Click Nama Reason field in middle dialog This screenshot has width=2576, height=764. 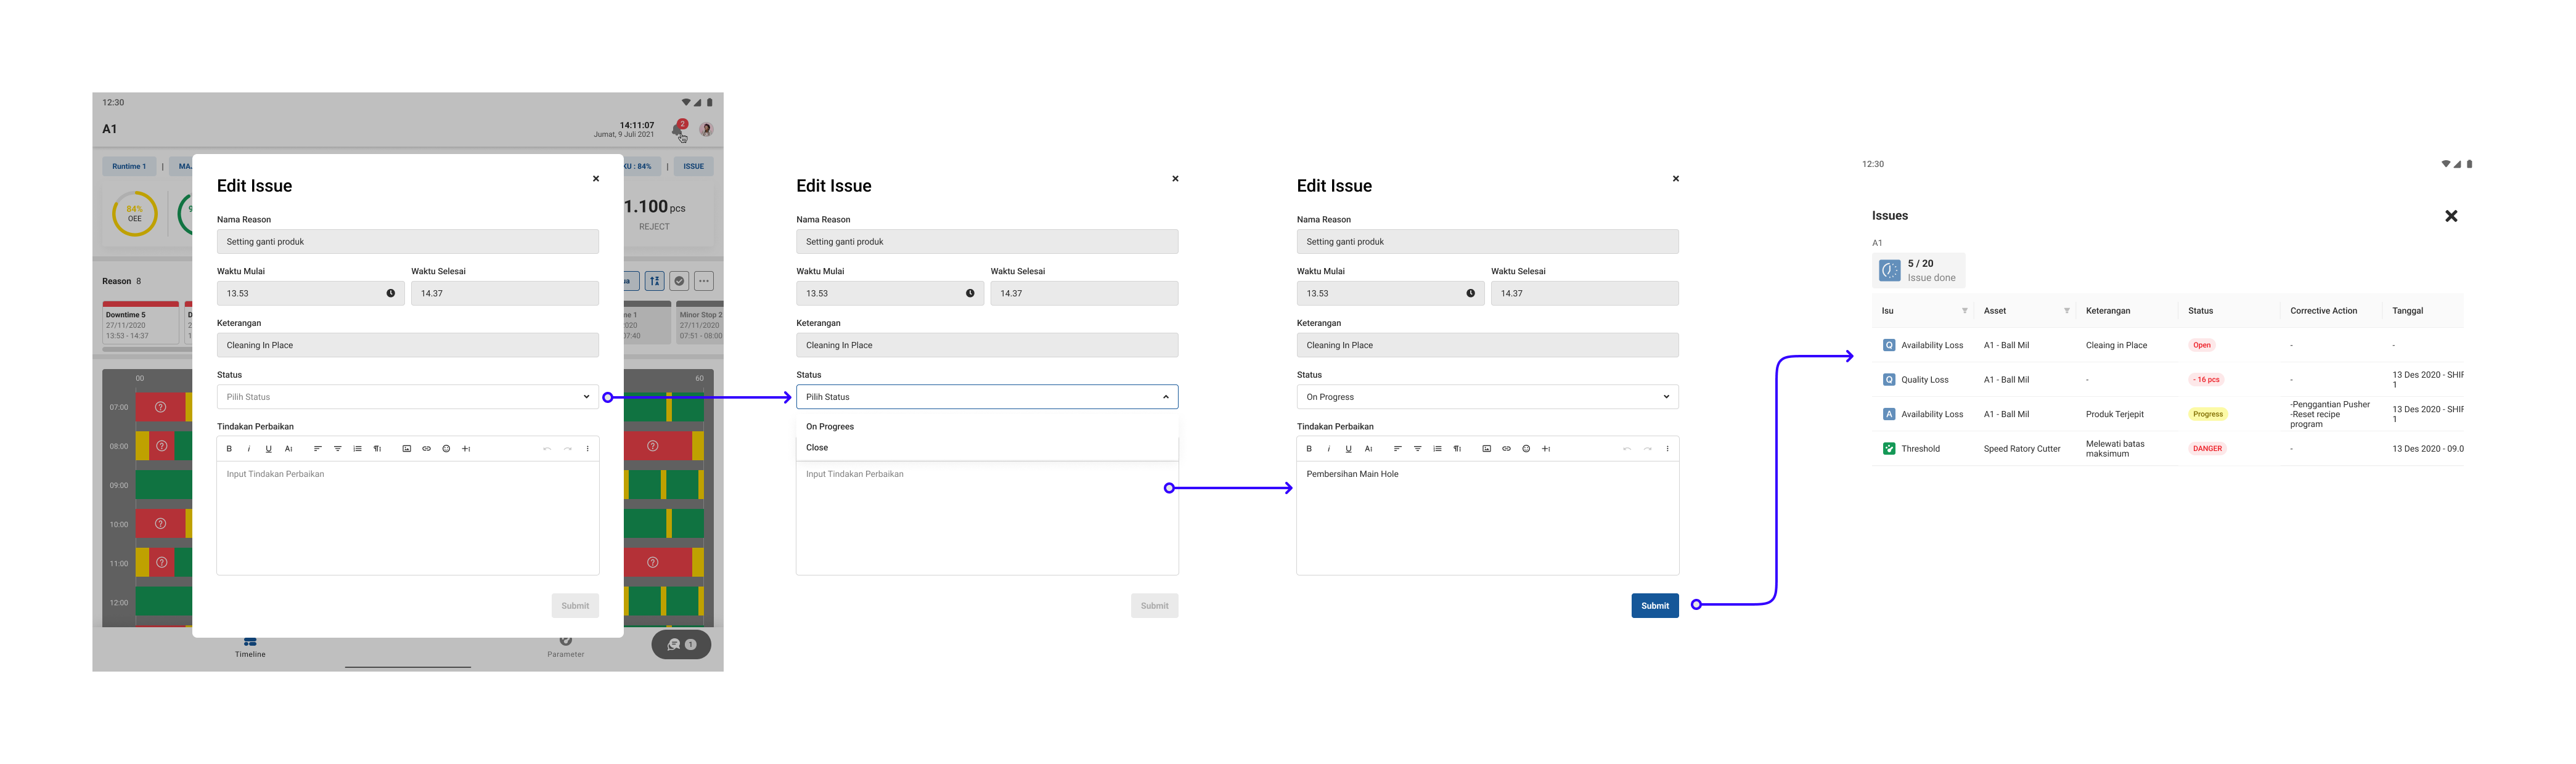[x=987, y=242]
